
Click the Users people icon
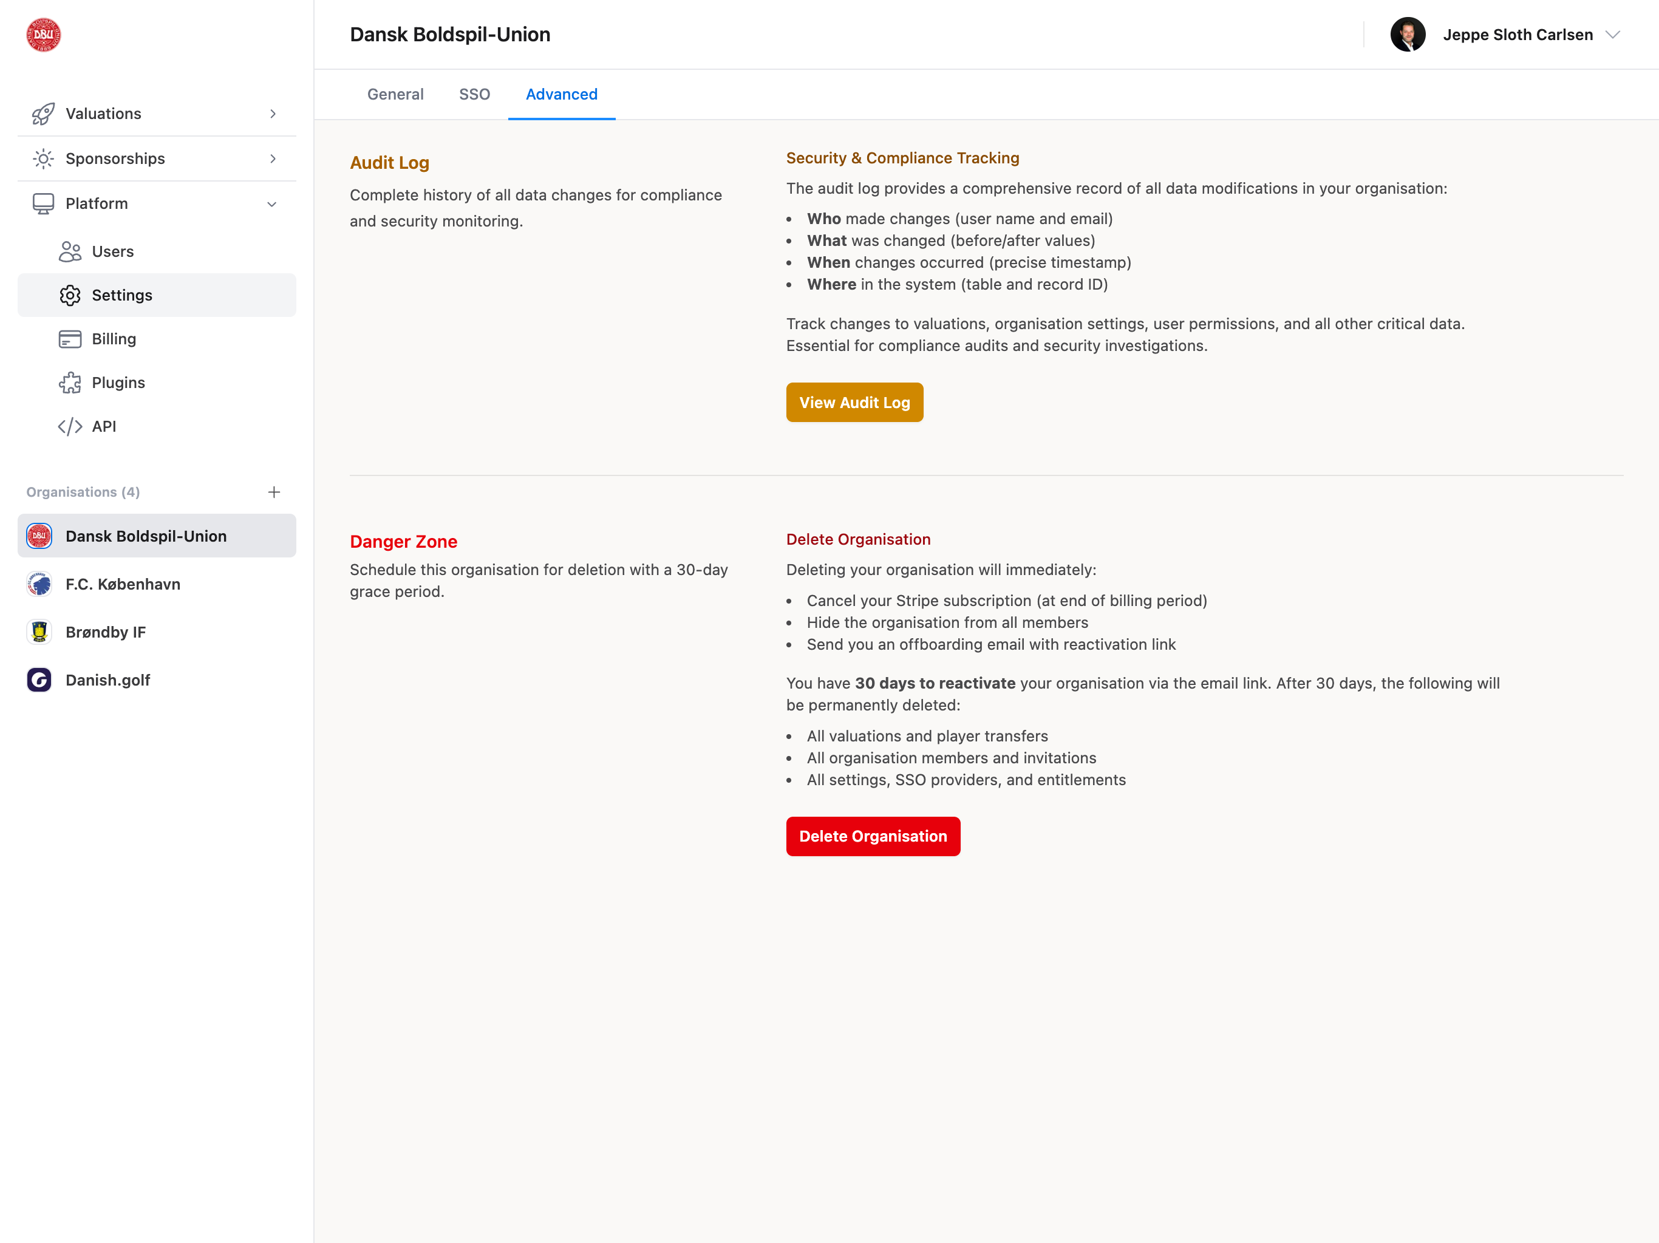pos(70,251)
